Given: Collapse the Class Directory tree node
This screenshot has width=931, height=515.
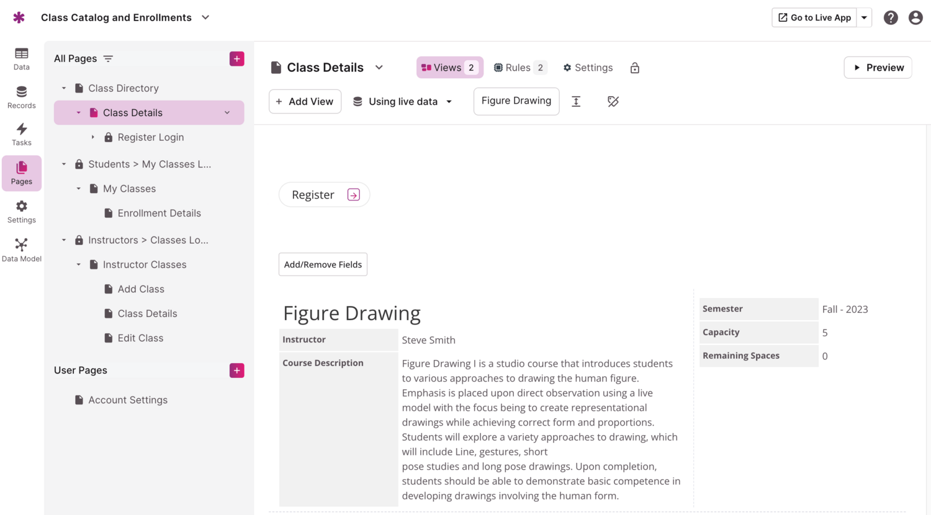Looking at the screenshot, I should click(x=64, y=88).
